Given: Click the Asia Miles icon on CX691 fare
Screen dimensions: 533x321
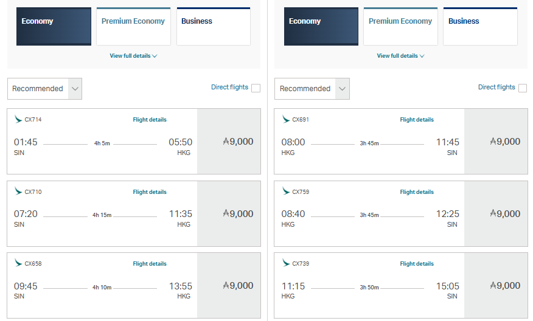Looking at the screenshot, I should (493, 141).
